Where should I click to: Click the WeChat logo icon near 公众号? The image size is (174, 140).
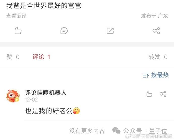click(116, 131)
